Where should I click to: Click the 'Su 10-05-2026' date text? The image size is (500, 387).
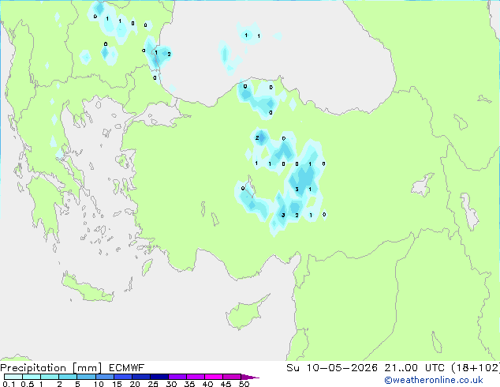pos(332,368)
